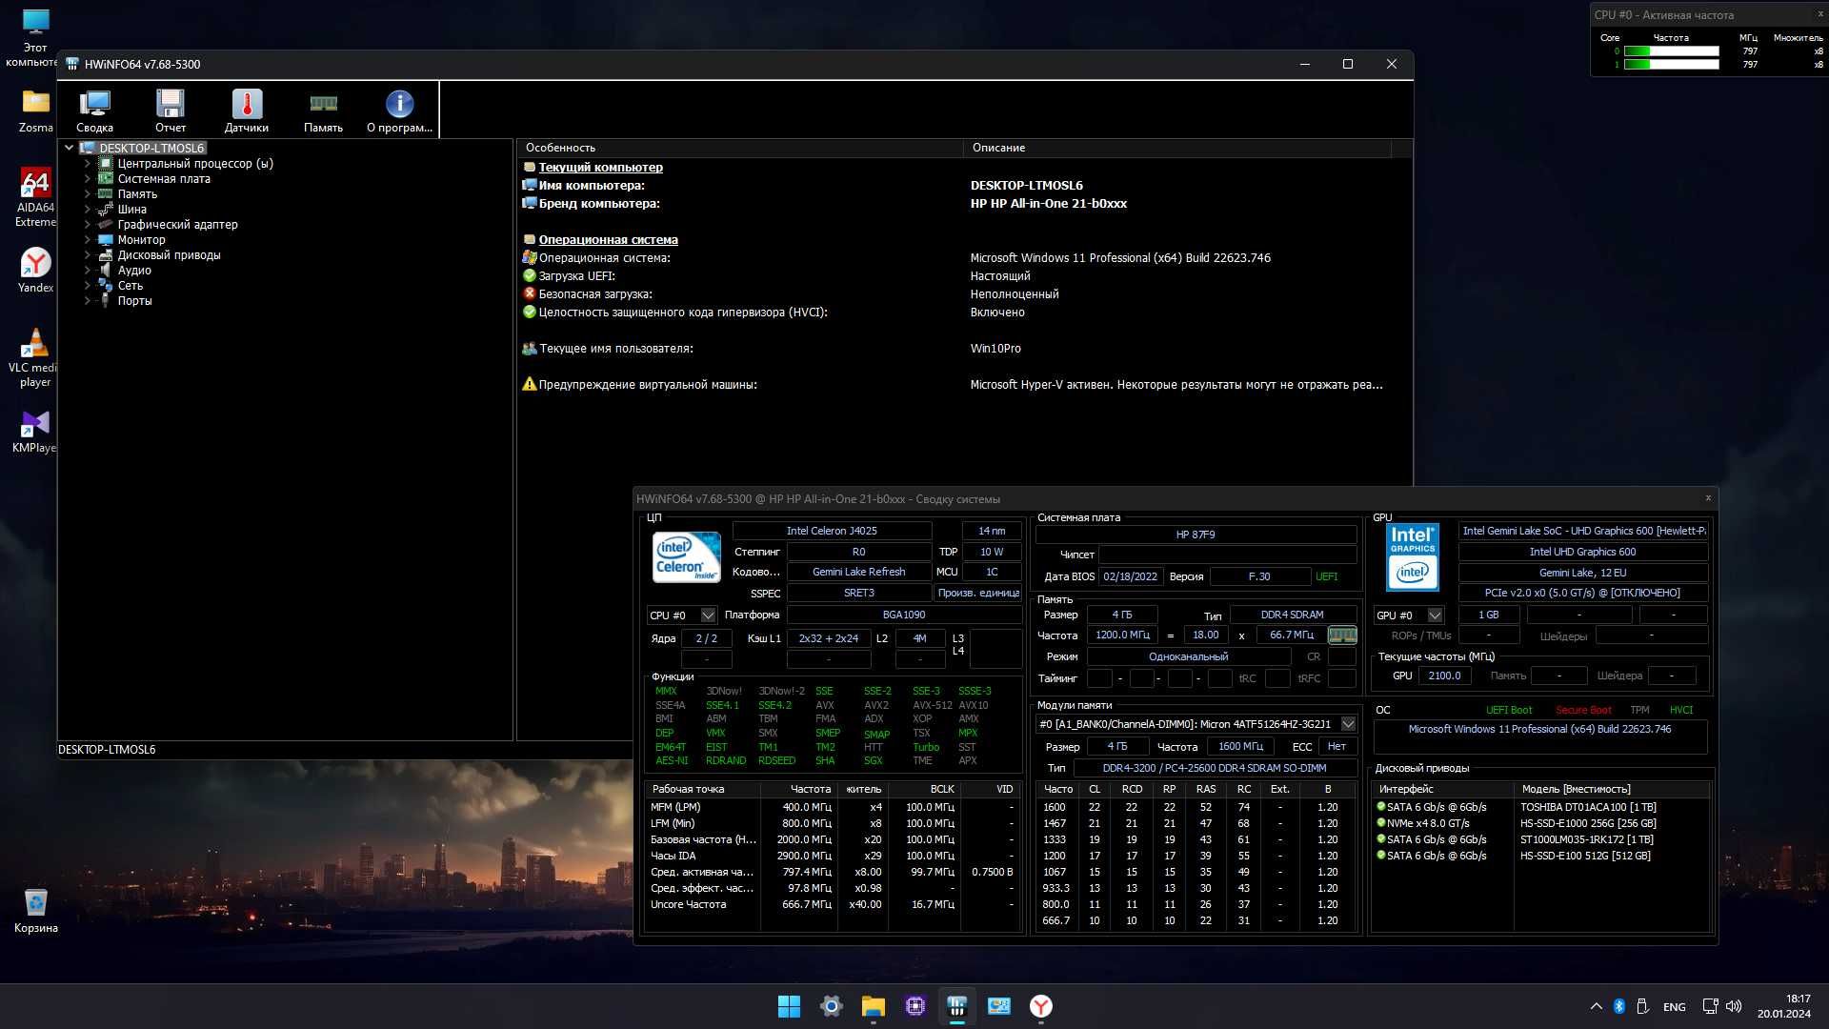1829x1029 pixels.
Task: Click the Intel Celeron logo
Action: coord(686,557)
